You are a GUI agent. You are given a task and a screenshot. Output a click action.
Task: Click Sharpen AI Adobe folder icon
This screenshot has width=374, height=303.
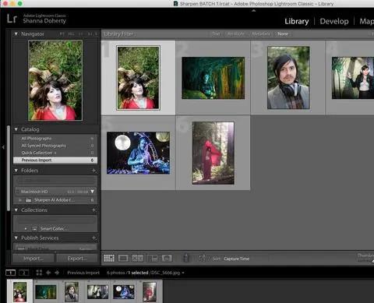pyautogui.click(x=29, y=200)
